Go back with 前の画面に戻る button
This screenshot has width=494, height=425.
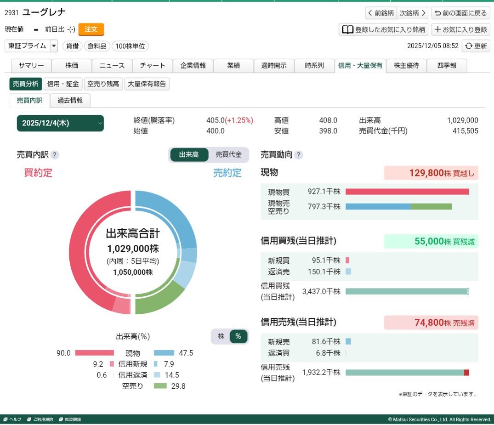[x=461, y=13]
